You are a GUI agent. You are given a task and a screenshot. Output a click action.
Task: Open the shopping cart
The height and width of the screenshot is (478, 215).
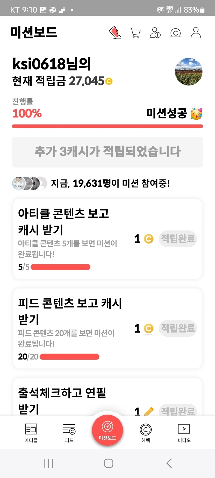click(135, 33)
